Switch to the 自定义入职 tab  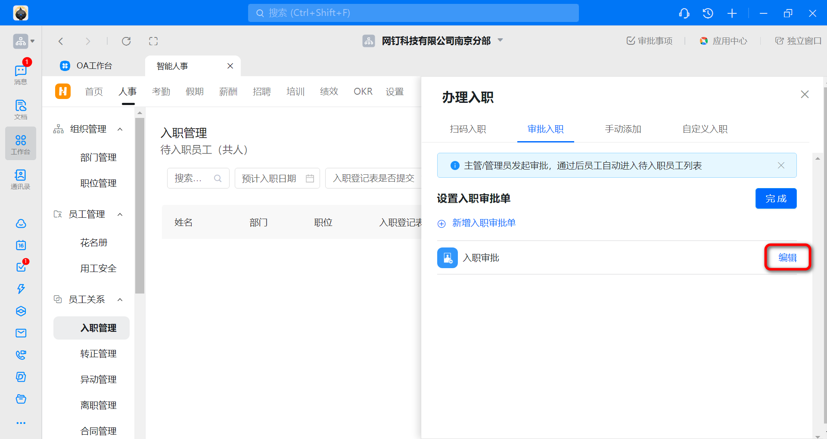[x=705, y=129]
